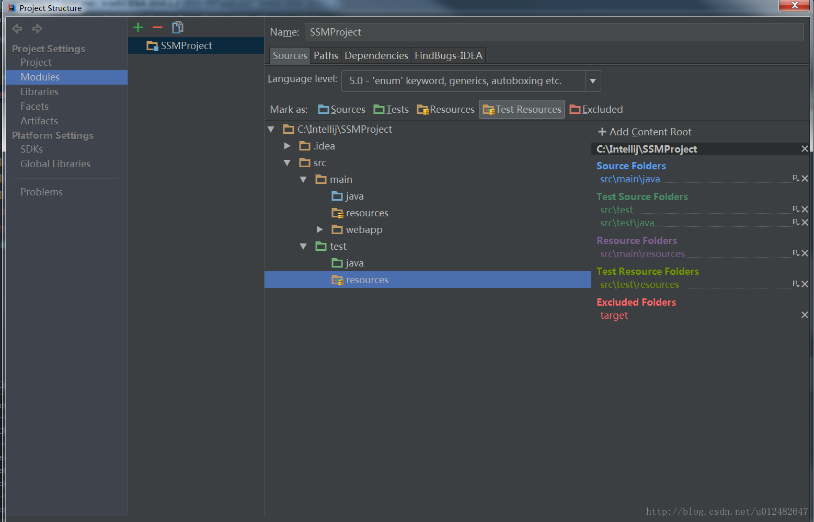Click src\test test source link

[616, 210]
